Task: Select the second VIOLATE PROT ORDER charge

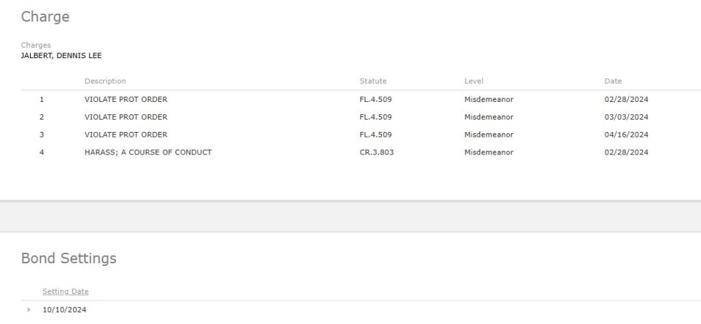Action: [126, 117]
